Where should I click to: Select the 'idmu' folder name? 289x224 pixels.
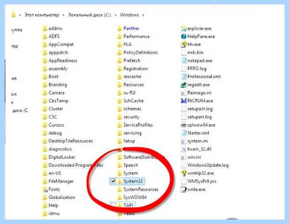[54, 213]
